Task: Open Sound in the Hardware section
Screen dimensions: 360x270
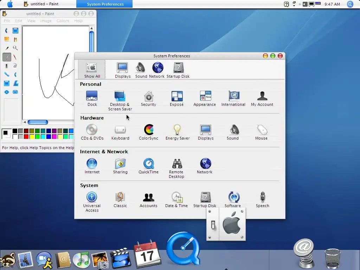Action: click(x=233, y=132)
